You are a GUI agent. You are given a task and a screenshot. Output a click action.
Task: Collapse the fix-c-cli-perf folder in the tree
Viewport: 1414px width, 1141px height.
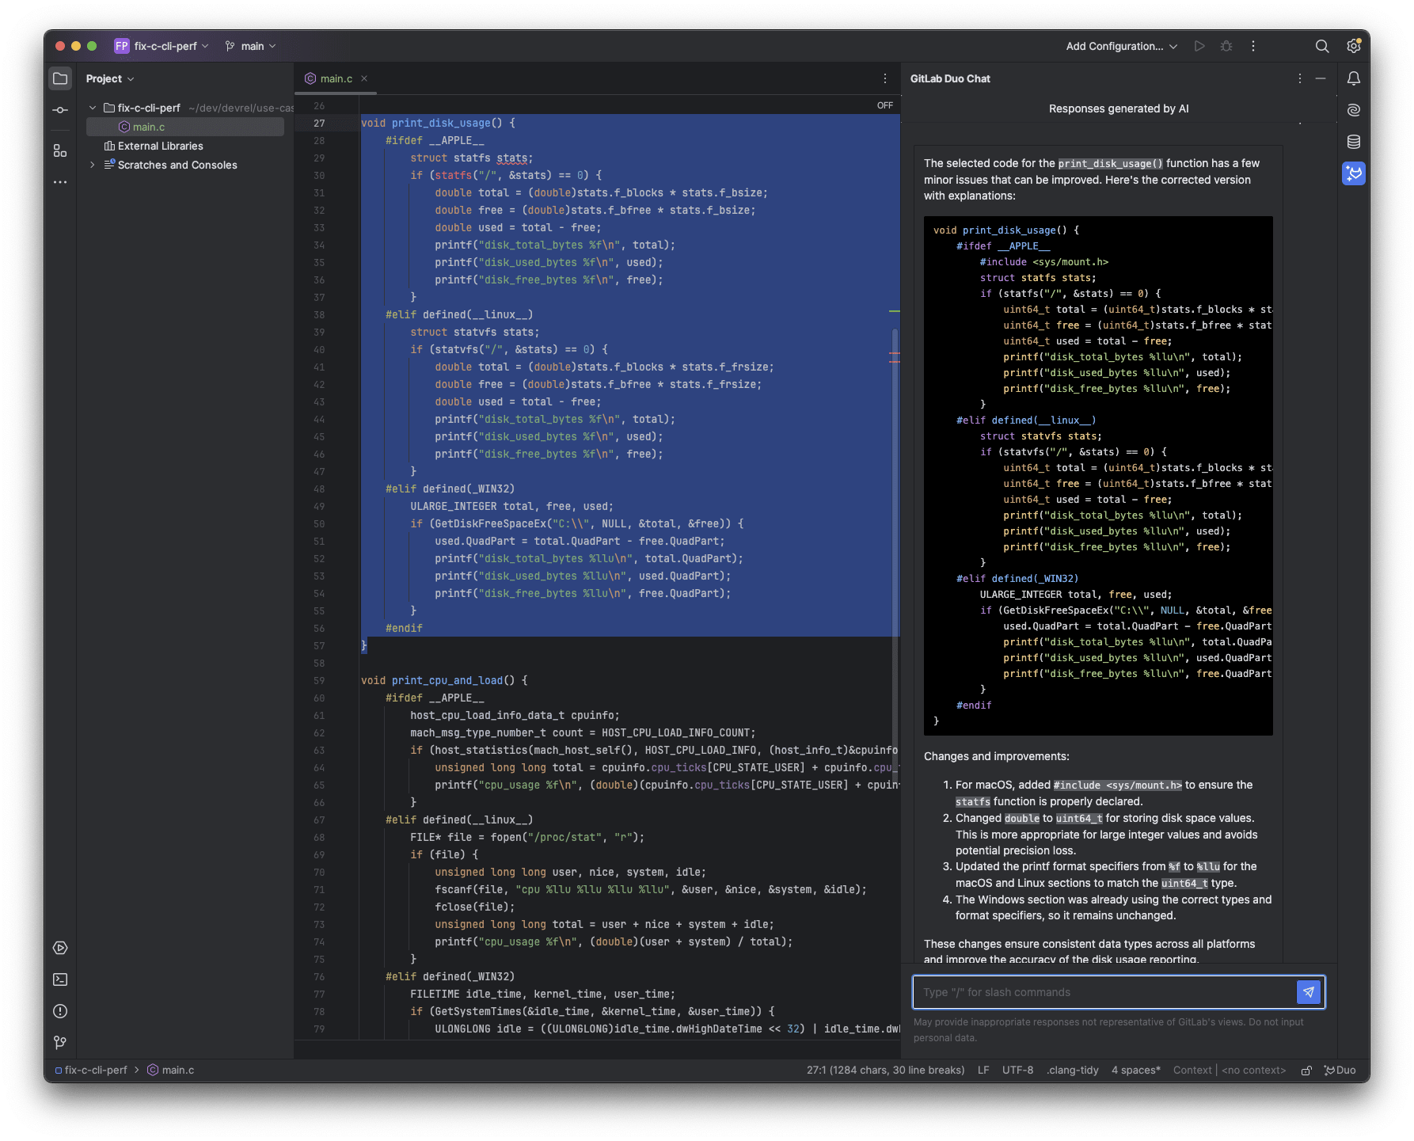93,108
